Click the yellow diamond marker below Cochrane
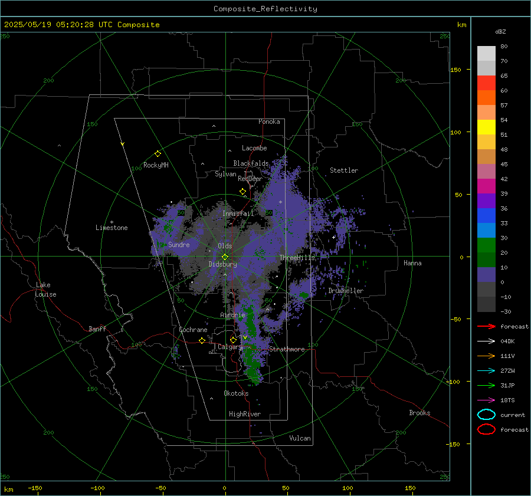 (x=202, y=341)
